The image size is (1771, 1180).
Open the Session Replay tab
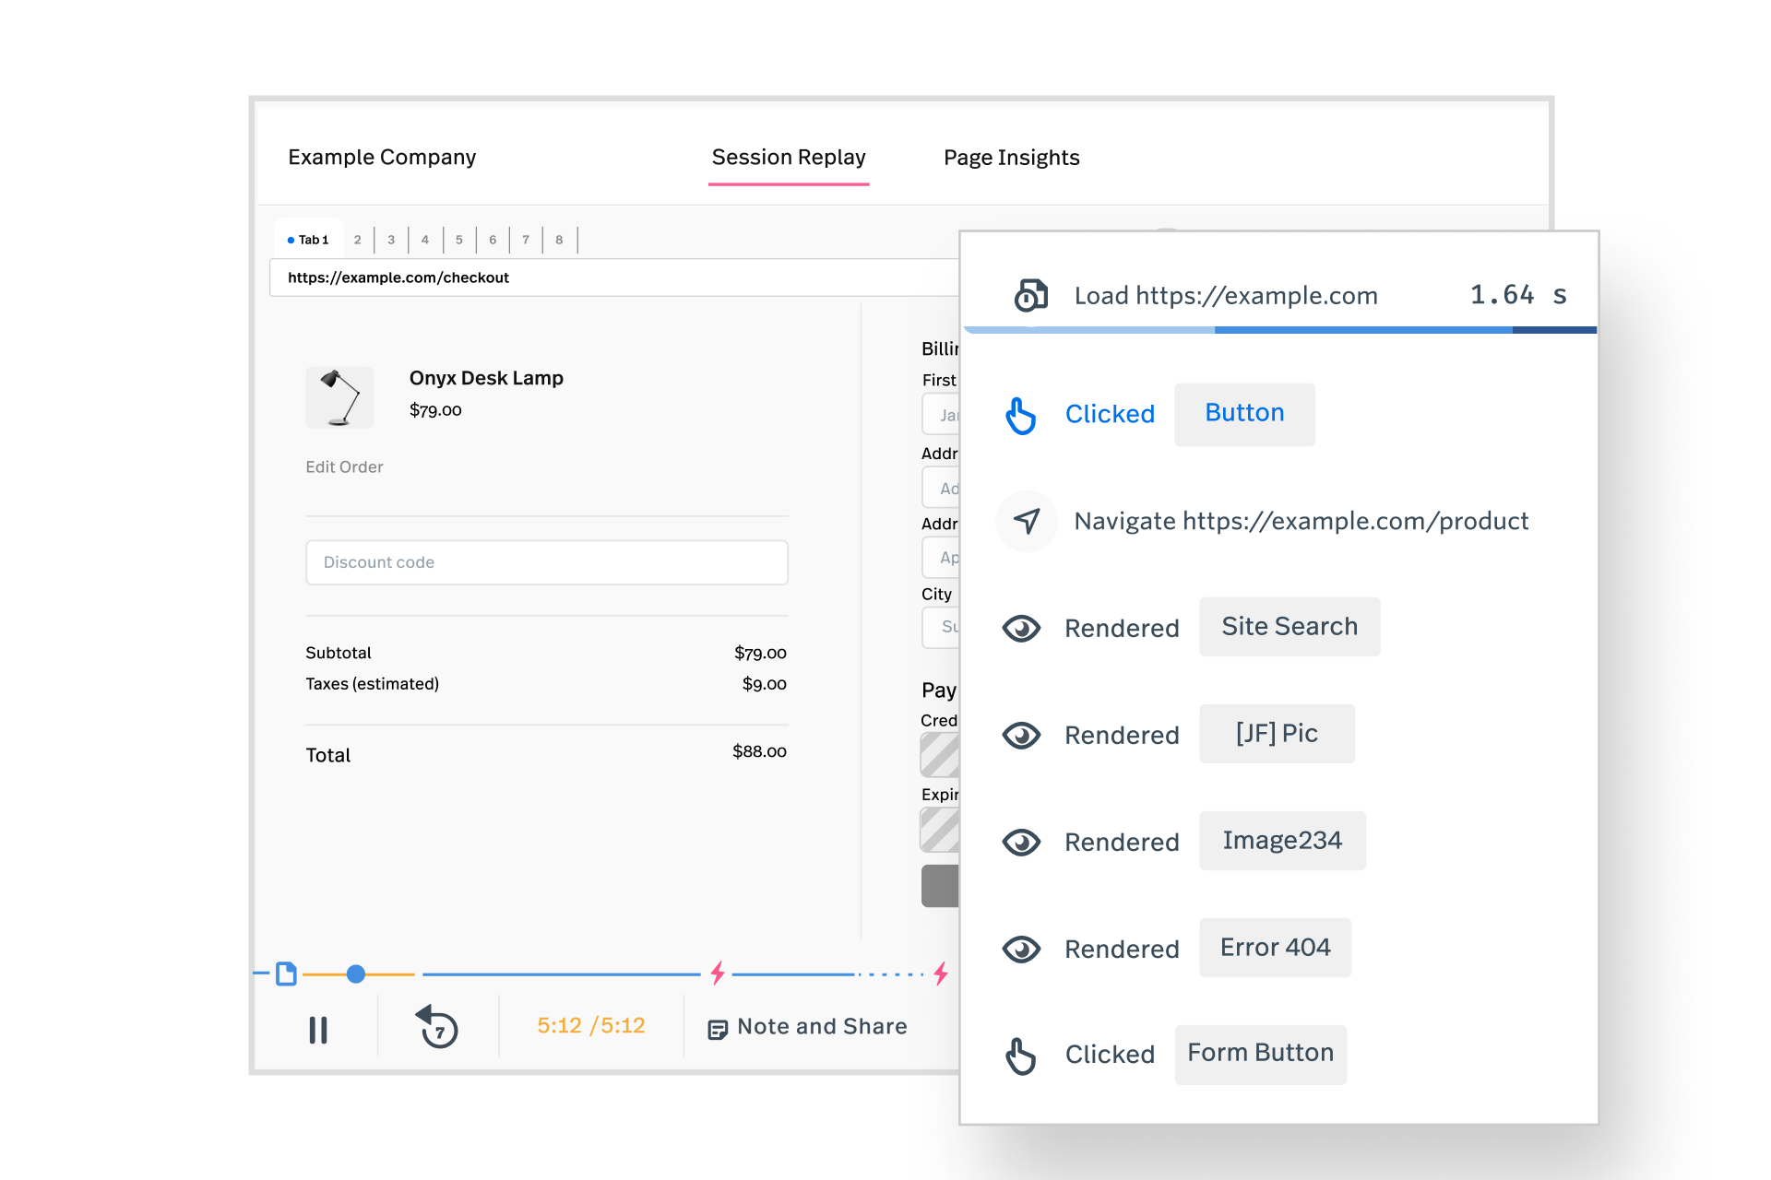tap(789, 158)
